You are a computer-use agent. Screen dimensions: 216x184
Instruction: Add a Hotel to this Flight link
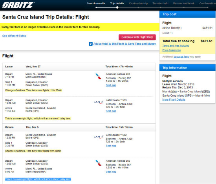click(124, 44)
